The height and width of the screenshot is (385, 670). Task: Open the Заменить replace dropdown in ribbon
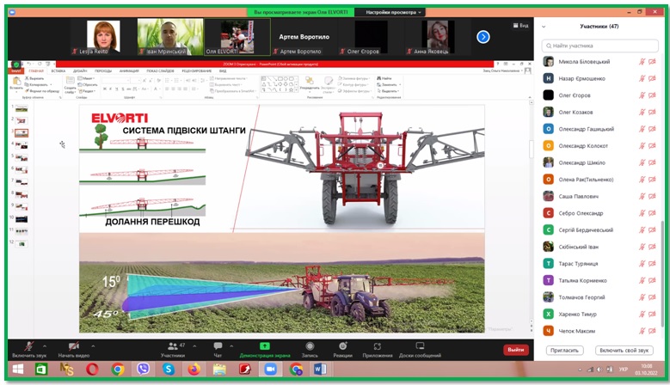click(387, 84)
